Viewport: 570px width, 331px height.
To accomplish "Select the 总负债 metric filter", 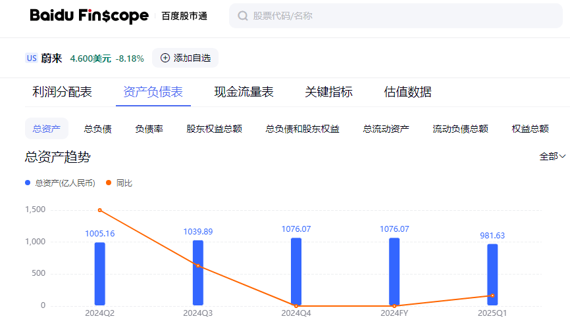I will pos(98,129).
